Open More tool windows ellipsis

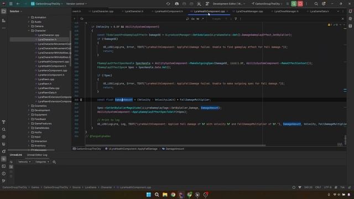tap(4, 28)
